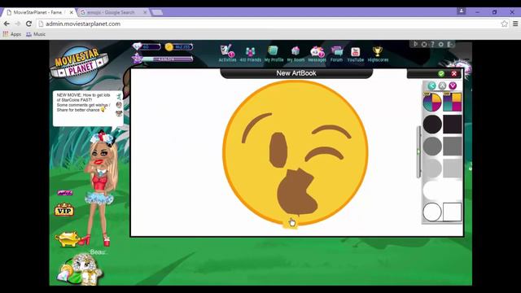
Task: Click the brown eye shape on emoji
Action: (278, 150)
